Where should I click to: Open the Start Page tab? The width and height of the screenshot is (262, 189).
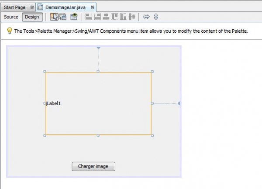click(15, 7)
